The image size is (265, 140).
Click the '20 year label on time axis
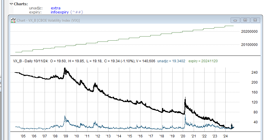[x=183, y=136]
